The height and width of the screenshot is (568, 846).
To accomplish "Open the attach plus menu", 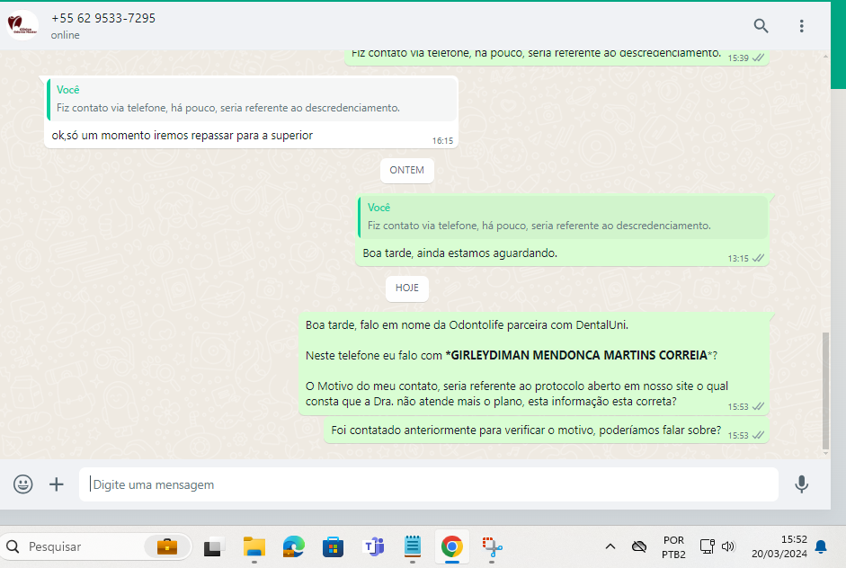I will click(56, 484).
